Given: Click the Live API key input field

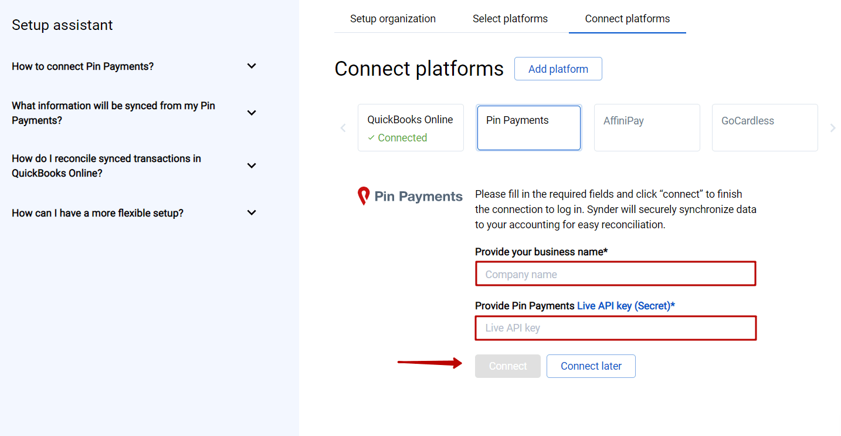Looking at the screenshot, I should [615, 327].
